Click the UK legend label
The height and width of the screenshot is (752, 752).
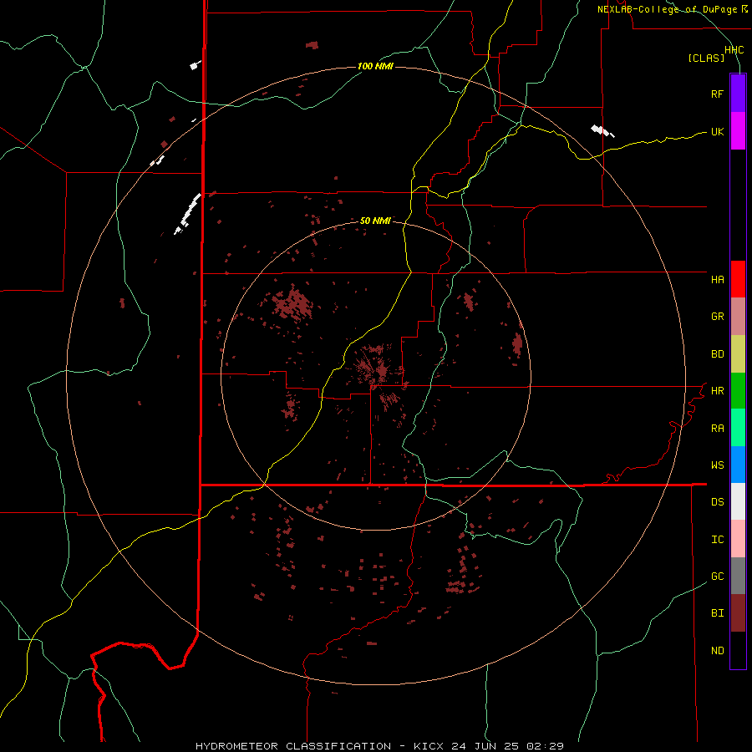coord(717,132)
